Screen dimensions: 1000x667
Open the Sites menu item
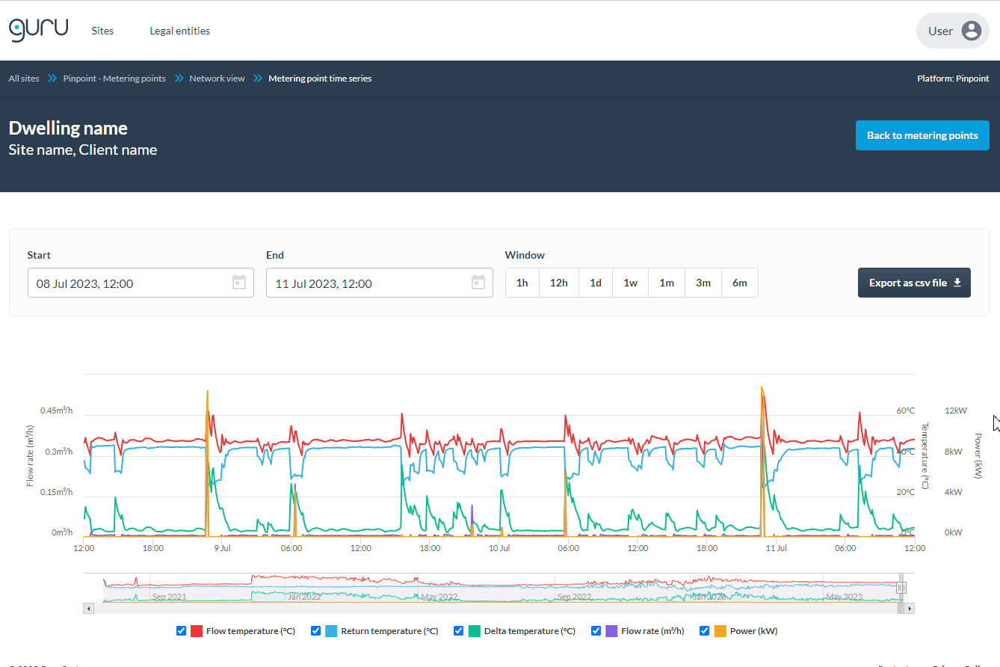pos(102,31)
